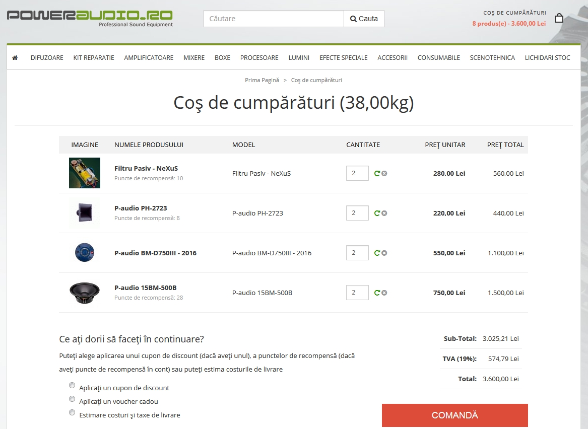This screenshot has height=429, width=588.
Task: Click the Cauta search button
Action: pyautogui.click(x=364, y=19)
